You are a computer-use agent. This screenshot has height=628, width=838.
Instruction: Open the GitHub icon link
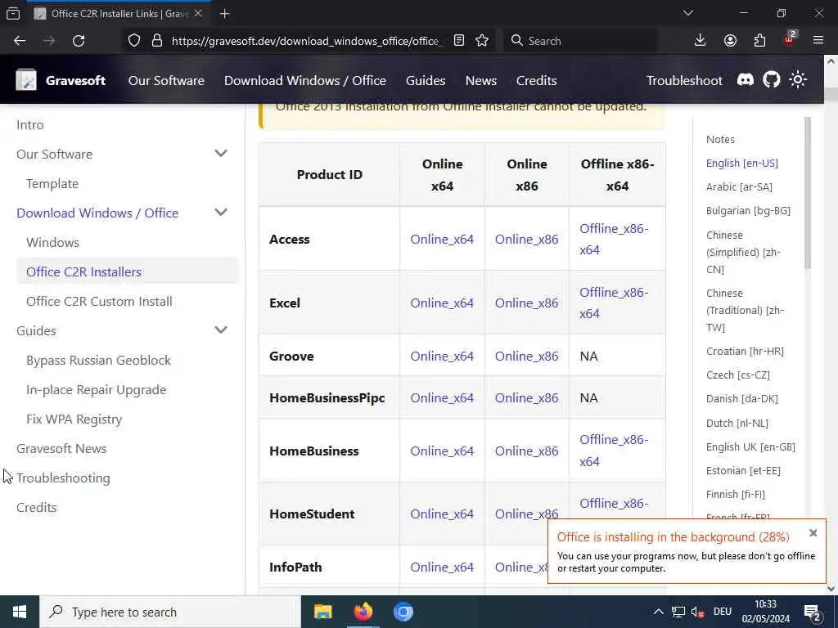771,80
